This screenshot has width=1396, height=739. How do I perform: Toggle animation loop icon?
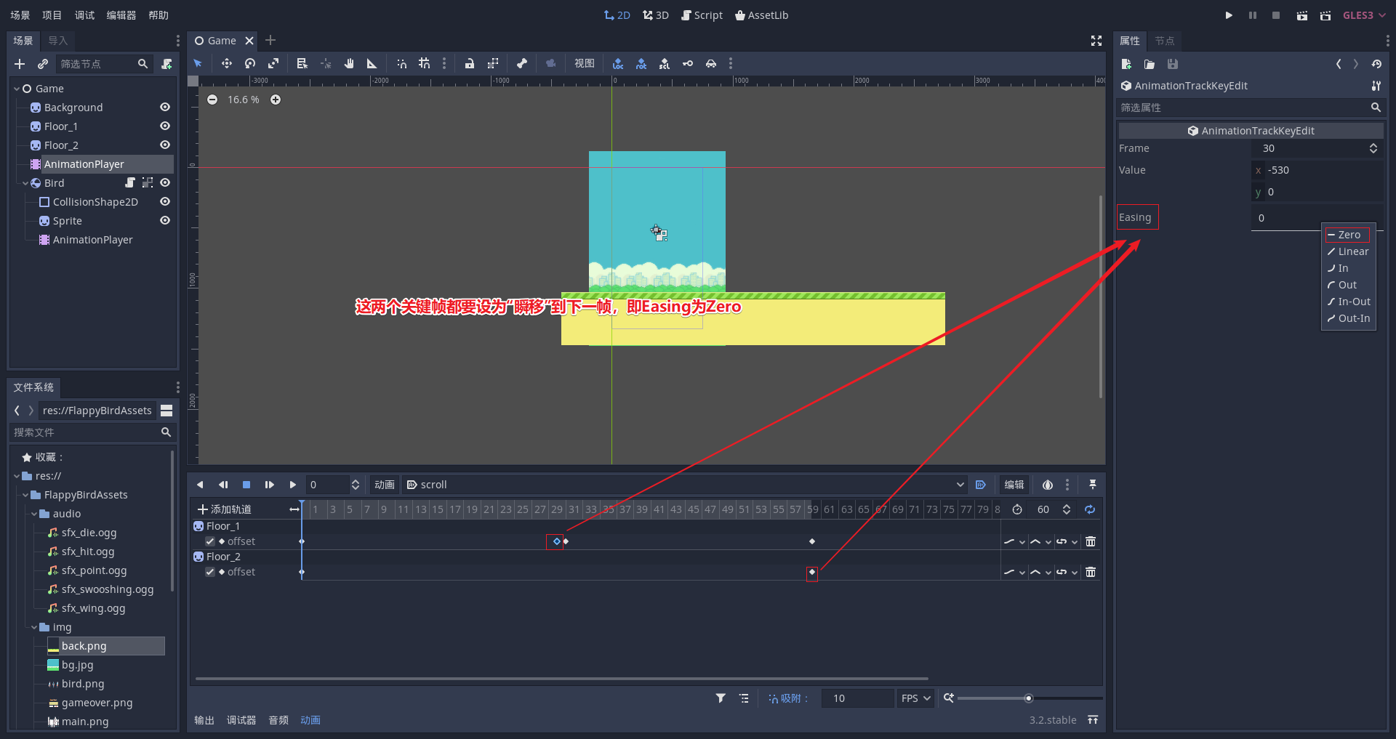coord(1090,509)
